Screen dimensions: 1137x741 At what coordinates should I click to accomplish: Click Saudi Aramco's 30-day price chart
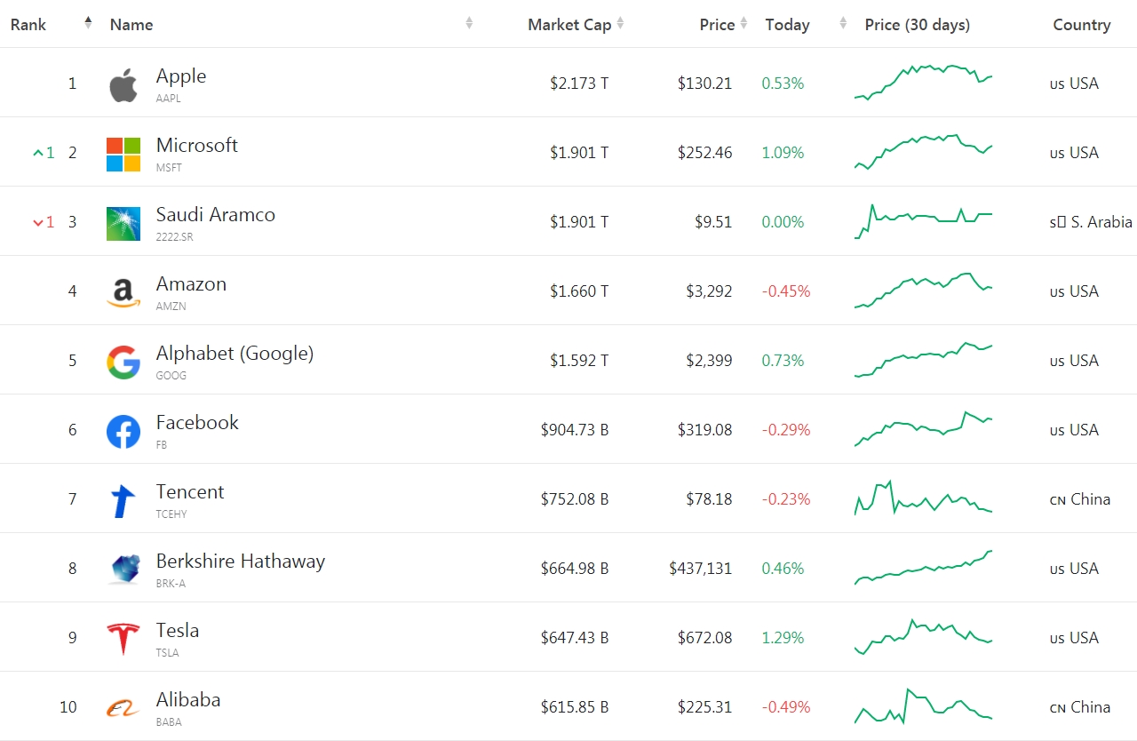(923, 221)
